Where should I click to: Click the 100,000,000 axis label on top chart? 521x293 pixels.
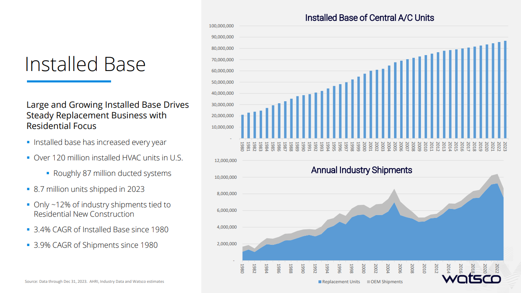pos(221,26)
